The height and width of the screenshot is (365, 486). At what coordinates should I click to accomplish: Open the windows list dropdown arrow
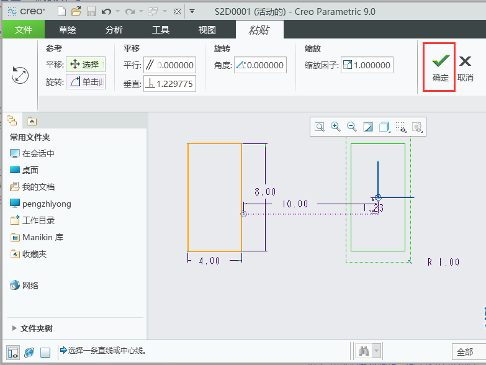tap(164, 11)
